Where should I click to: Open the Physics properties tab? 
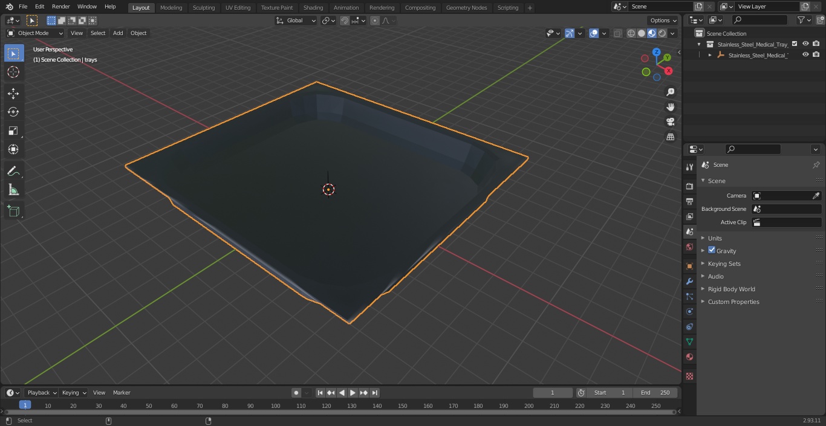(689, 312)
